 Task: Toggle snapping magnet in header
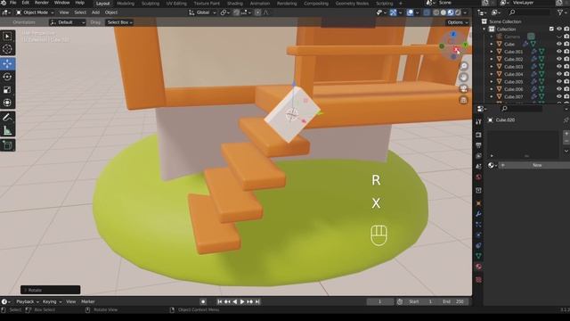click(236, 12)
